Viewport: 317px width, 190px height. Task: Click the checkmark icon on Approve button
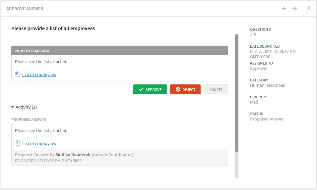(141, 89)
